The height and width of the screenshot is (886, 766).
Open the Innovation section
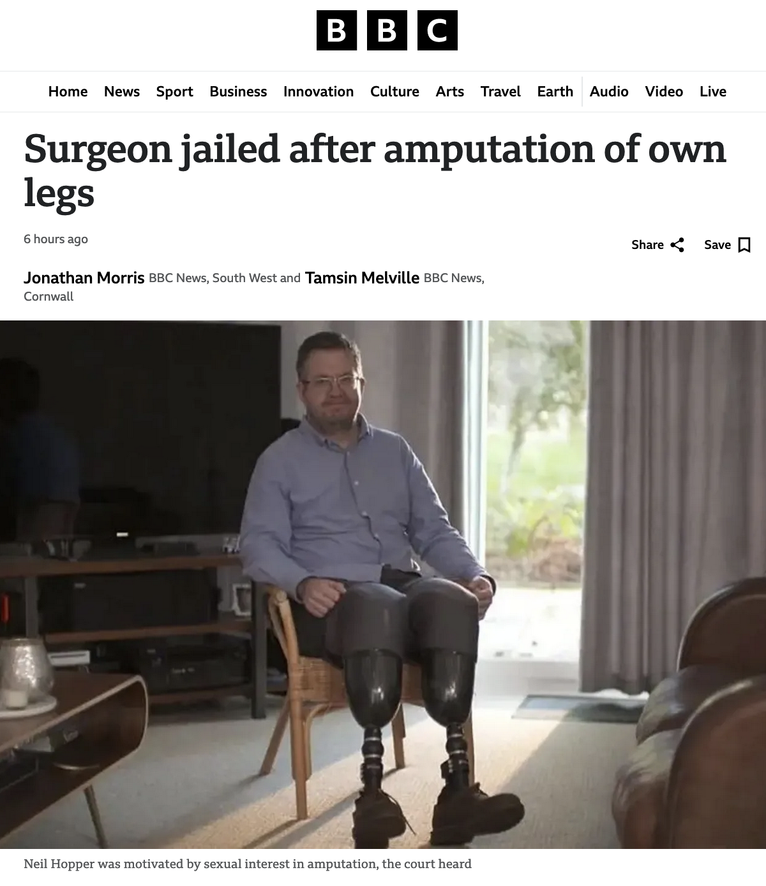(319, 91)
